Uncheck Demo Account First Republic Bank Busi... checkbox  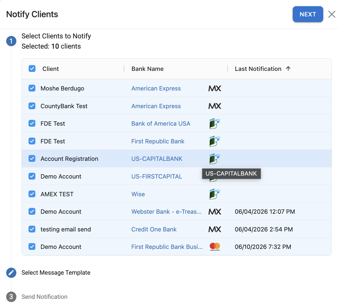click(32, 246)
